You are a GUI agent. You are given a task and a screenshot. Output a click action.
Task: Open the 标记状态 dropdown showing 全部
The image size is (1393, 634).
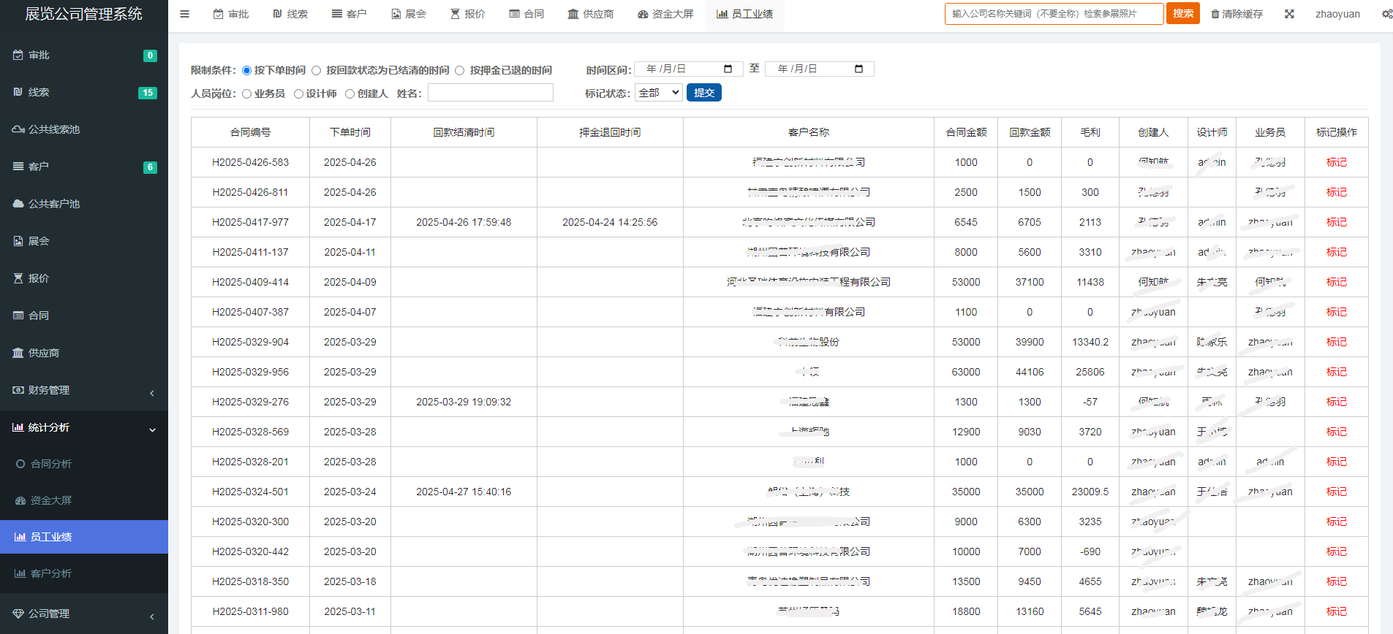click(x=659, y=93)
